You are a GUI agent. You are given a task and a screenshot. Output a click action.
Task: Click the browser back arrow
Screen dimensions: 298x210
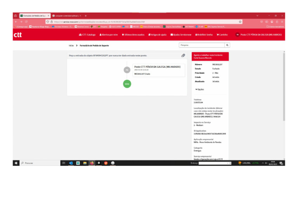click(x=16, y=22)
